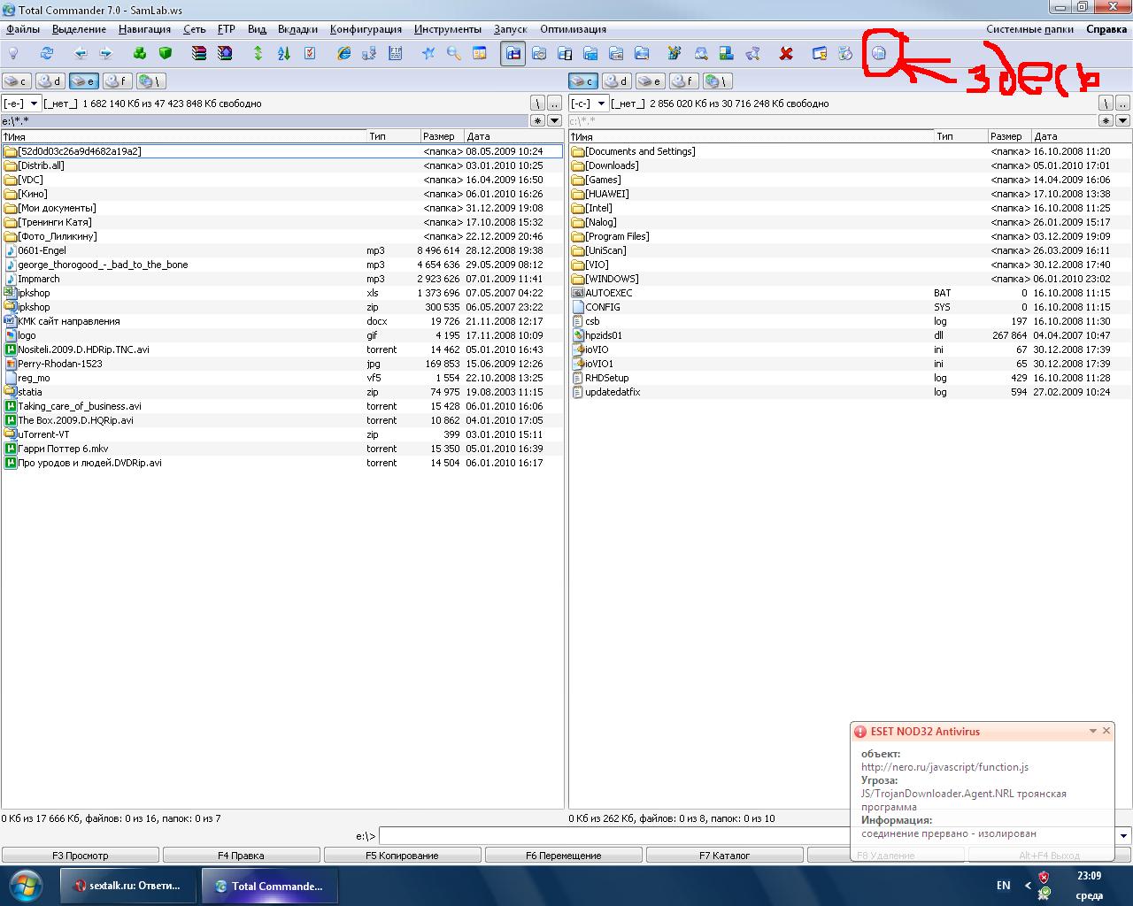Click the refresh panel icon in toolbar

[47, 54]
